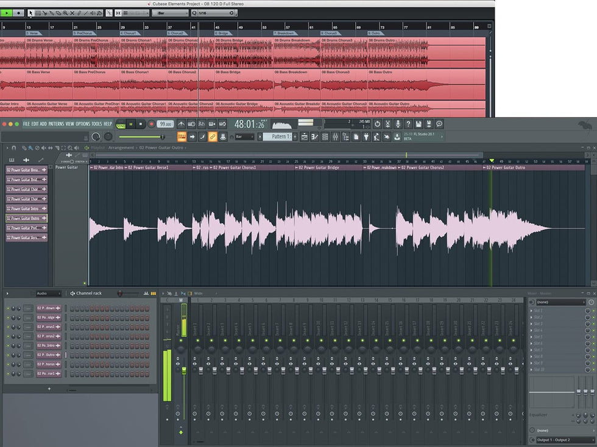The width and height of the screenshot is (597, 447).
Task: Click the add channel plus button
Action: click(x=49, y=389)
